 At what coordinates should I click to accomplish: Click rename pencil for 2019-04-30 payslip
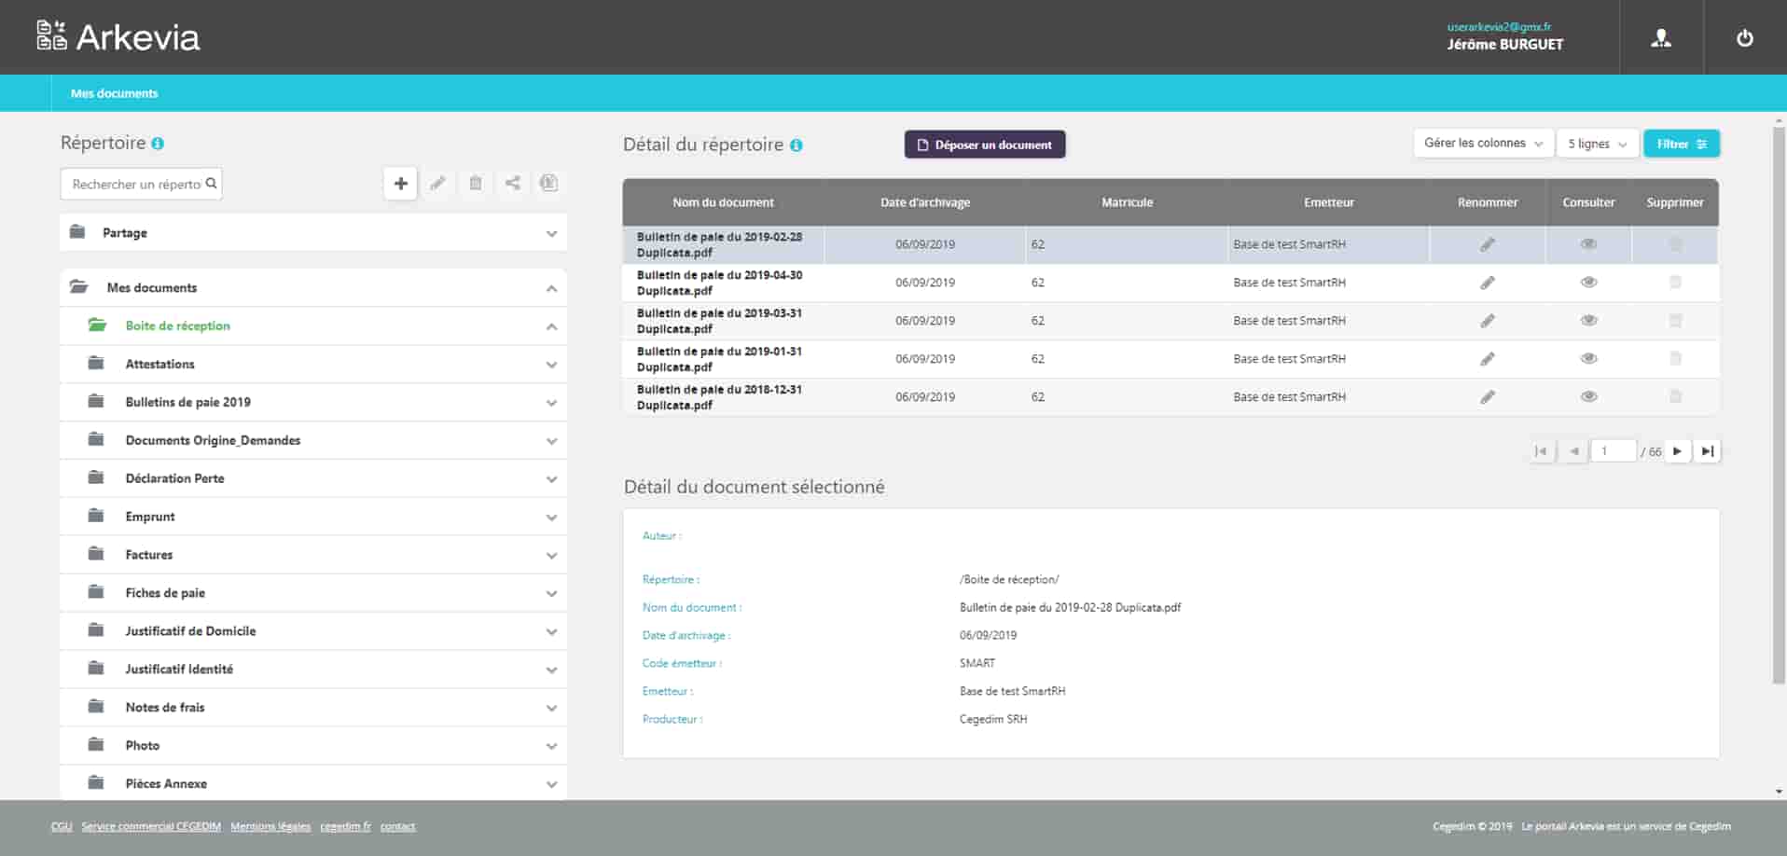pyautogui.click(x=1487, y=283)
